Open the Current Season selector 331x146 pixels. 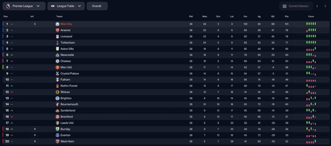coord(296,6)
